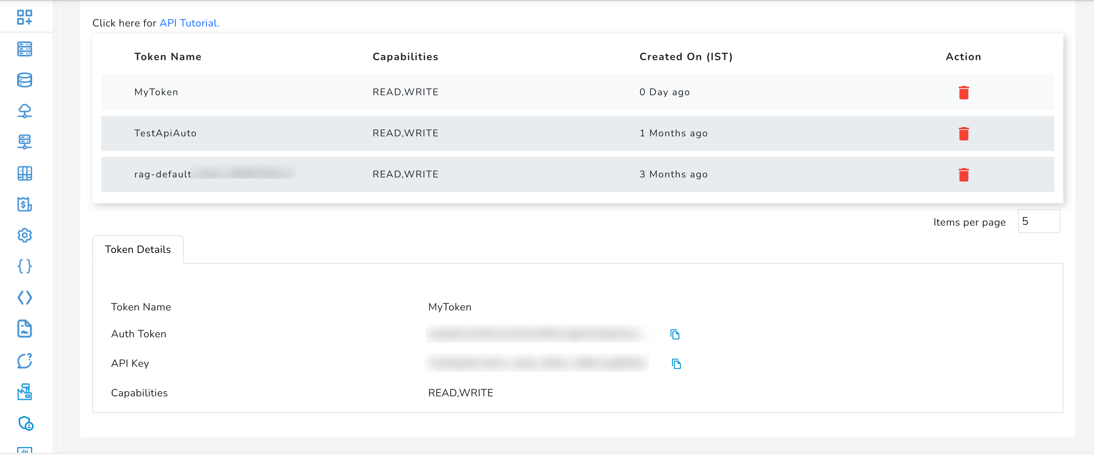Edit the Items per page value

1039,221
